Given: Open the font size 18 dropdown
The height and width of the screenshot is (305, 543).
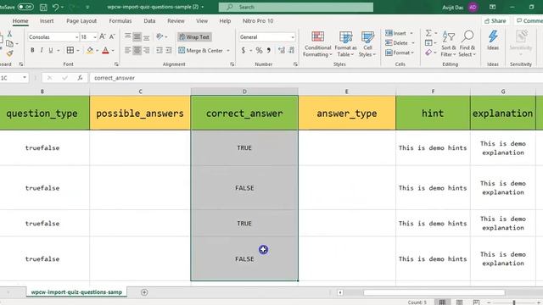Looking at the screenshot, I should click(94, 37).
